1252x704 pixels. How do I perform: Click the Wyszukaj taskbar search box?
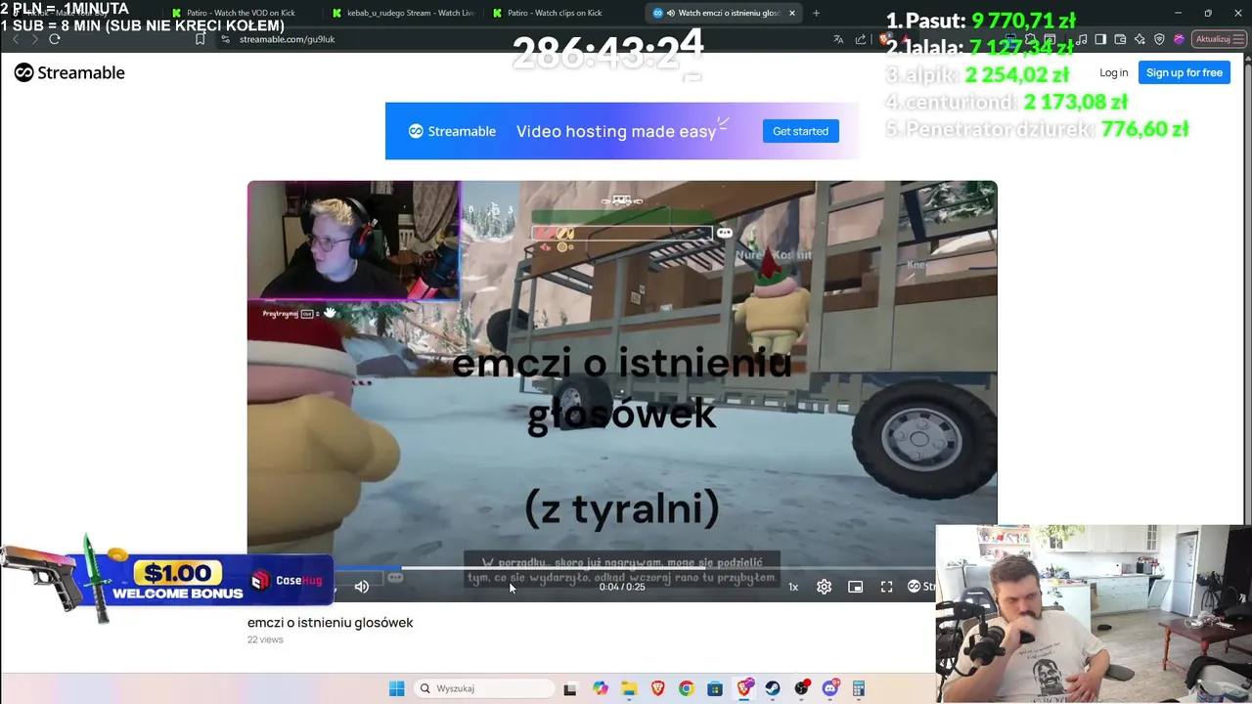click(483, 688)
